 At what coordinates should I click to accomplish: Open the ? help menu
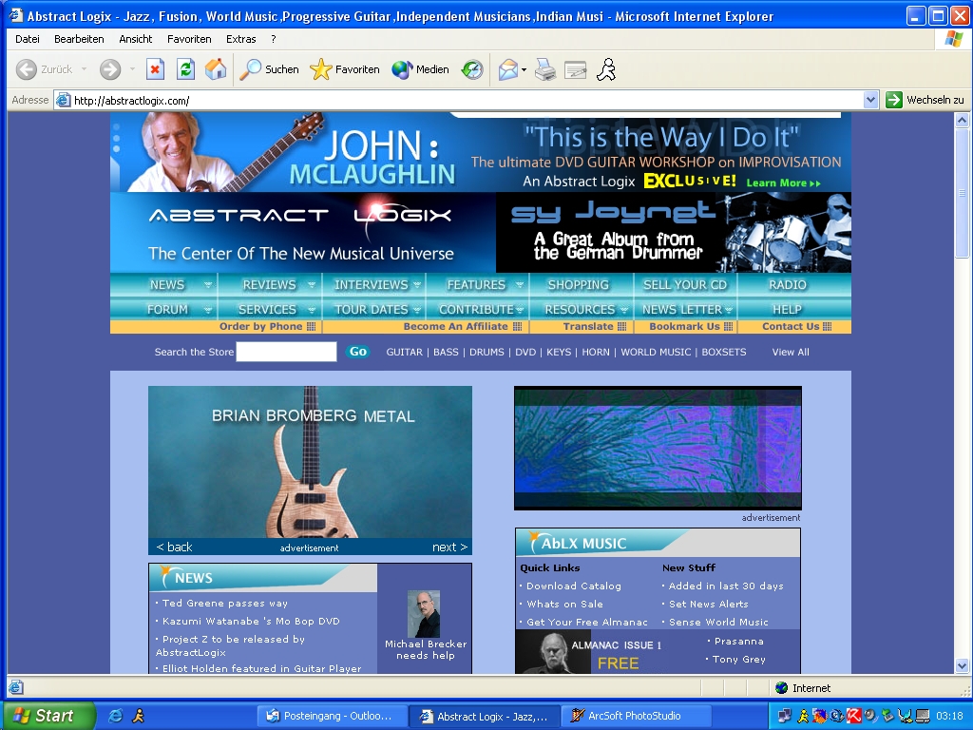coord(273,39)
